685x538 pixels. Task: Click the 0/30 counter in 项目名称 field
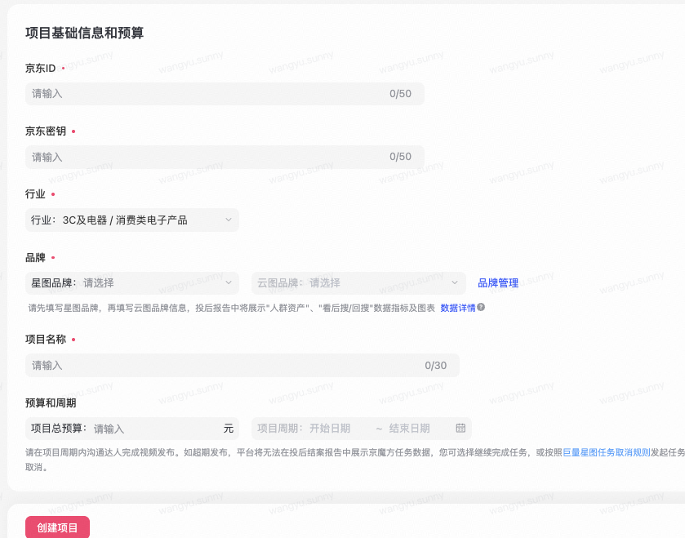coord(435,366)
